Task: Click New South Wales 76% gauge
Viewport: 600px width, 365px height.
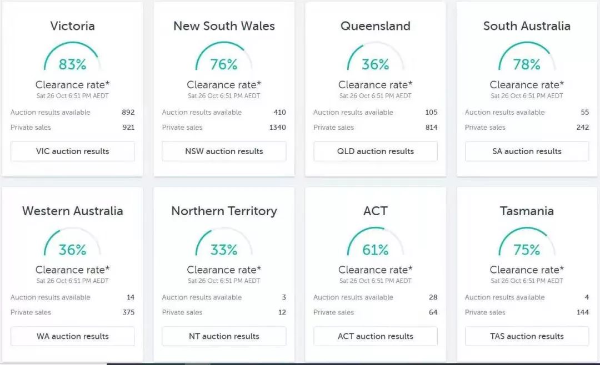Action: tap(224, 57)
